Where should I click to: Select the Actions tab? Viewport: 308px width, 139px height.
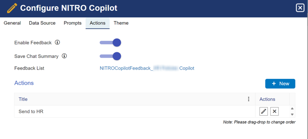pos(98,23)
